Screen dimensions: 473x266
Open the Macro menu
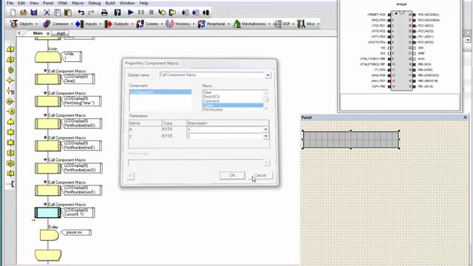[78, 3]
